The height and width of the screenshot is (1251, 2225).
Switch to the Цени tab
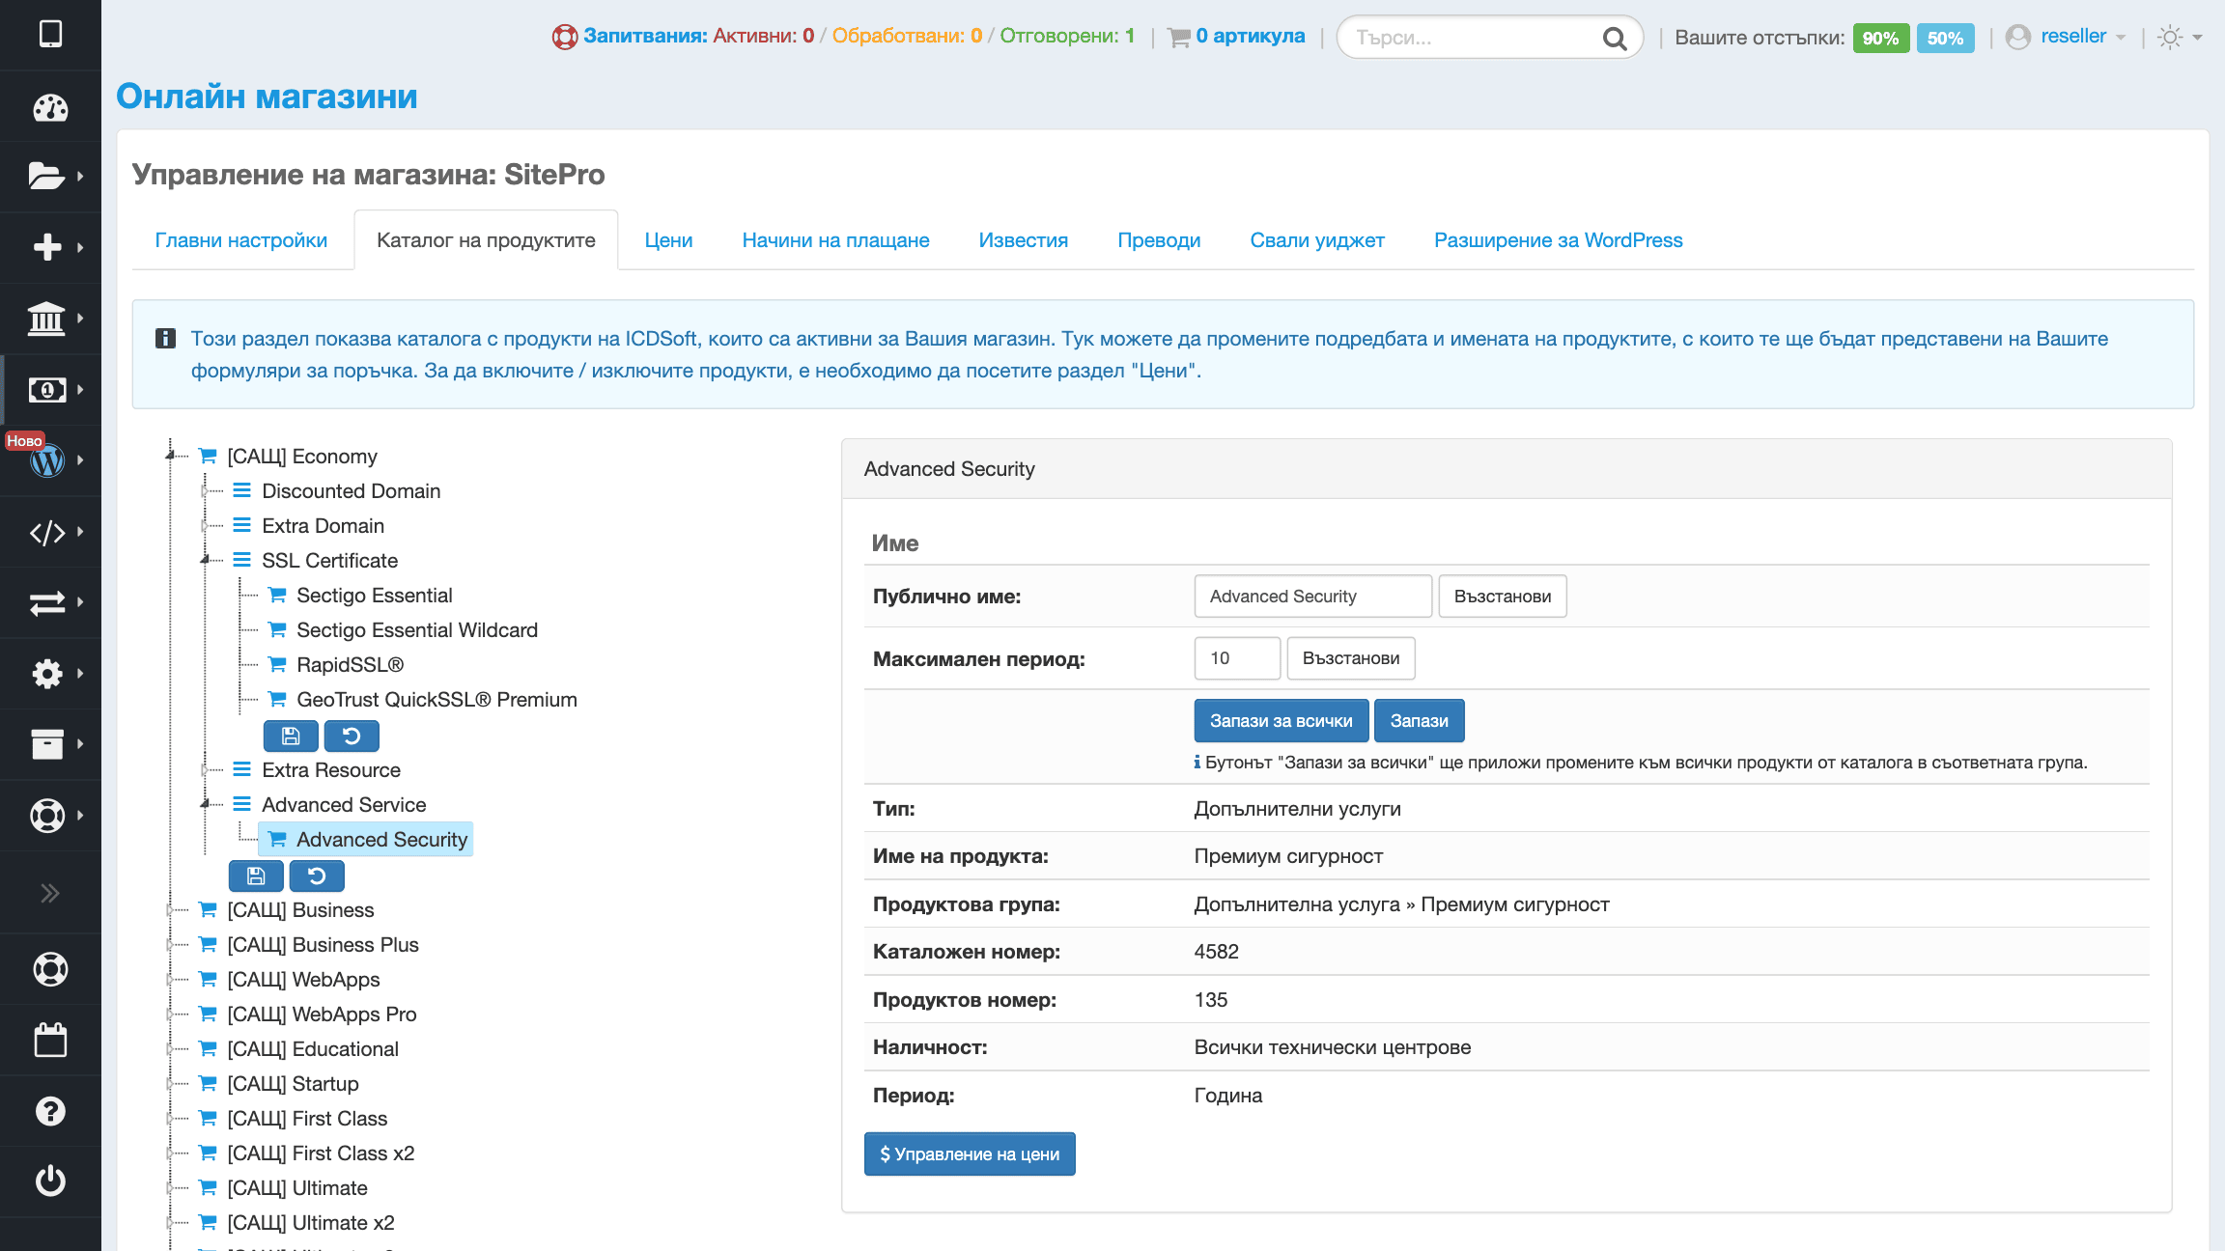point(668,240)
